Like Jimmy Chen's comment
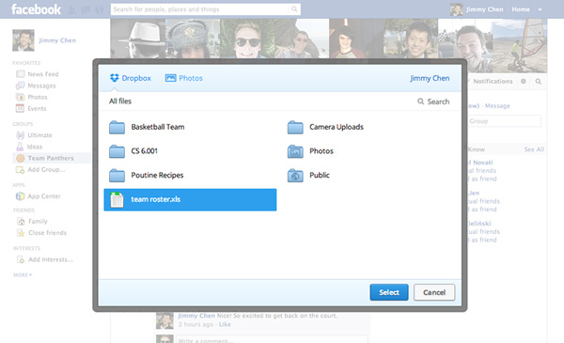Screen dimensions: 564x343 (x=225, y=324)
